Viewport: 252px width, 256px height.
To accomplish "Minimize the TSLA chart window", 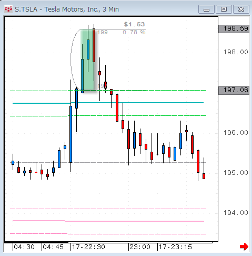I will (206, 9).
